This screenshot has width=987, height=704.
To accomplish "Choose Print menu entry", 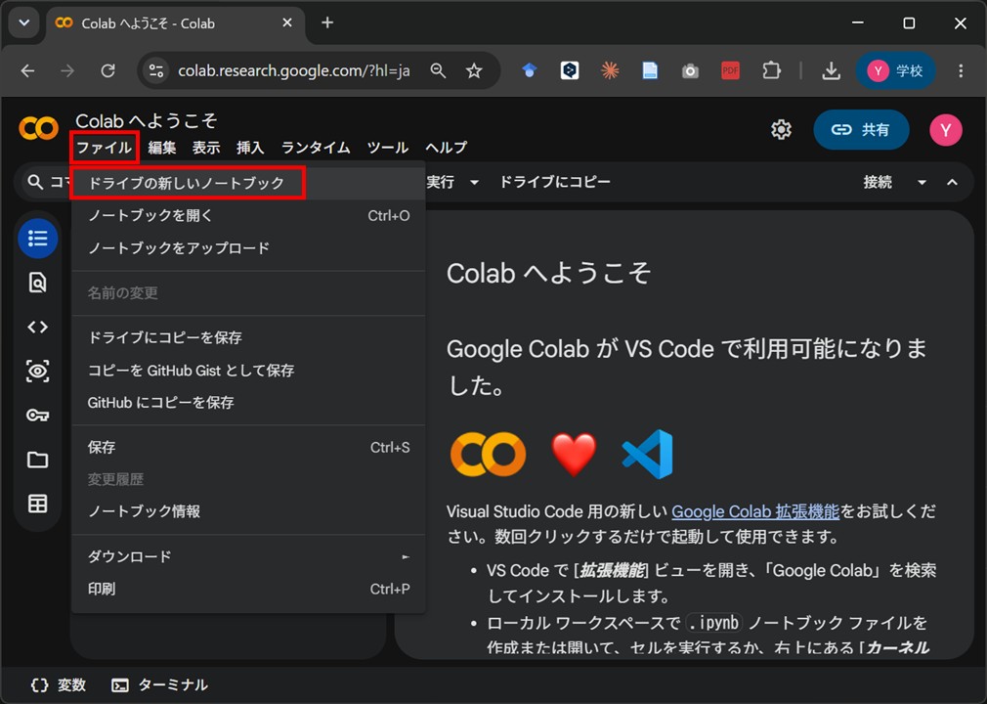I will [248, 589].
